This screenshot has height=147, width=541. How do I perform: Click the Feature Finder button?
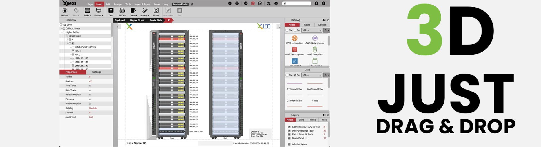(180, 4)
